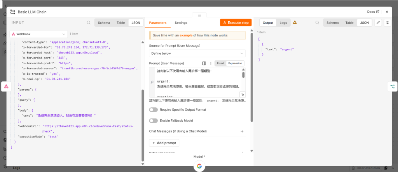
Task: Set prompt mode to Expression
Action: point(235,63)
